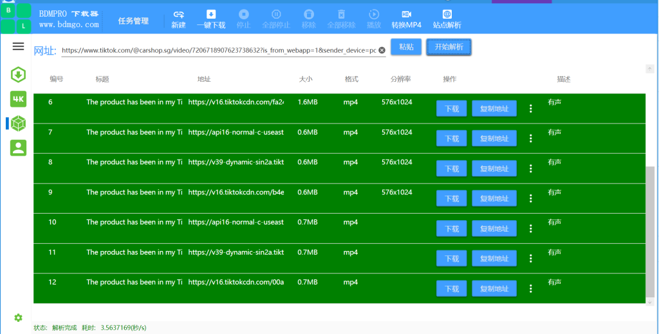Open the user account sidebar icon
Image resolution: width=659 pixels, height=334 pixels.
click(18, 148)
